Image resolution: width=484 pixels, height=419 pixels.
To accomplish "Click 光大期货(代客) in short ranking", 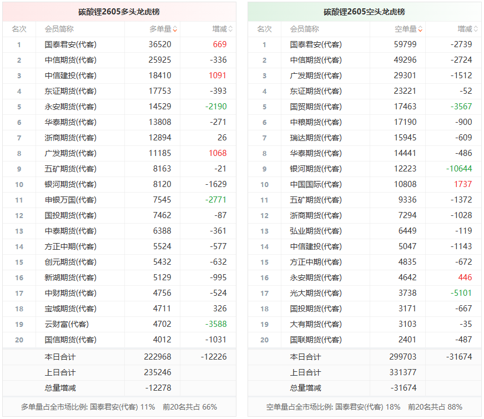I will [316, 293].
